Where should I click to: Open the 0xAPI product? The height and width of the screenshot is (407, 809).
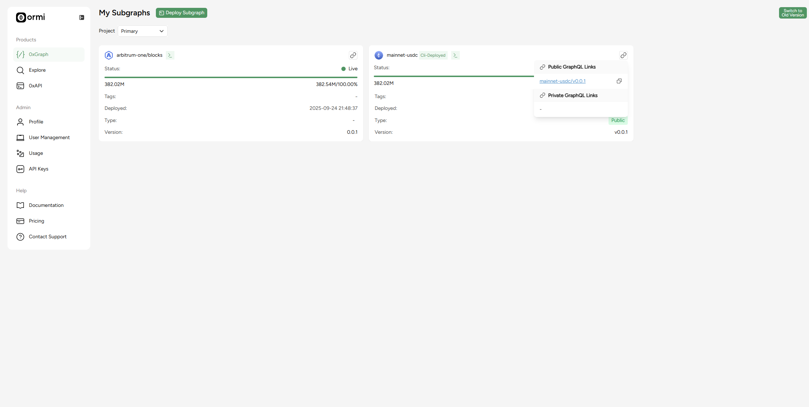tap(35, 86)
